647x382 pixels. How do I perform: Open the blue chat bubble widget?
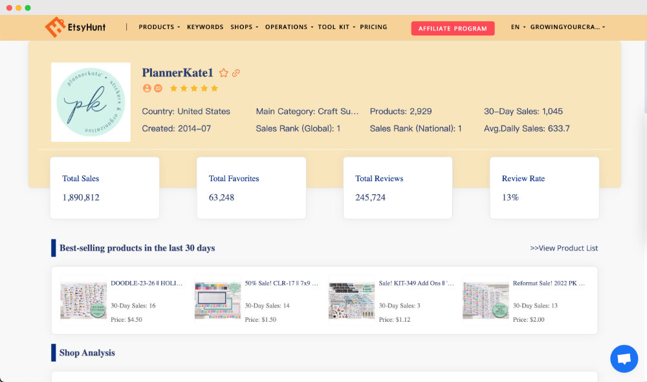624,359
